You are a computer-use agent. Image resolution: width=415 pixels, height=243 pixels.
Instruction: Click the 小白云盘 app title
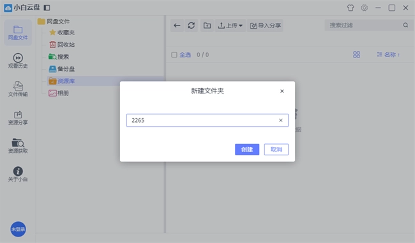tap(27, 8)
